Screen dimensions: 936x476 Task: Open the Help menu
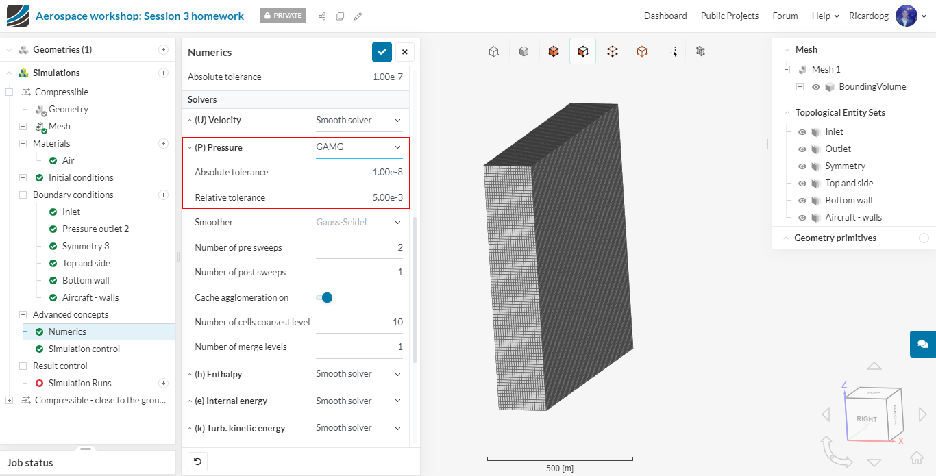pos(825,16)
